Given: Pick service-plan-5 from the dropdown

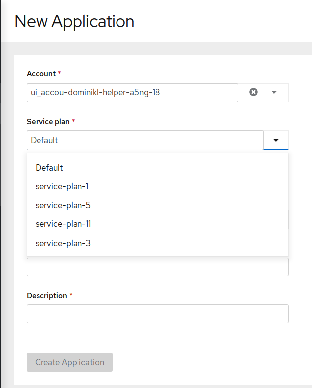Looking at the screenshot, I should pyautogui.click(x=63, y=205).
